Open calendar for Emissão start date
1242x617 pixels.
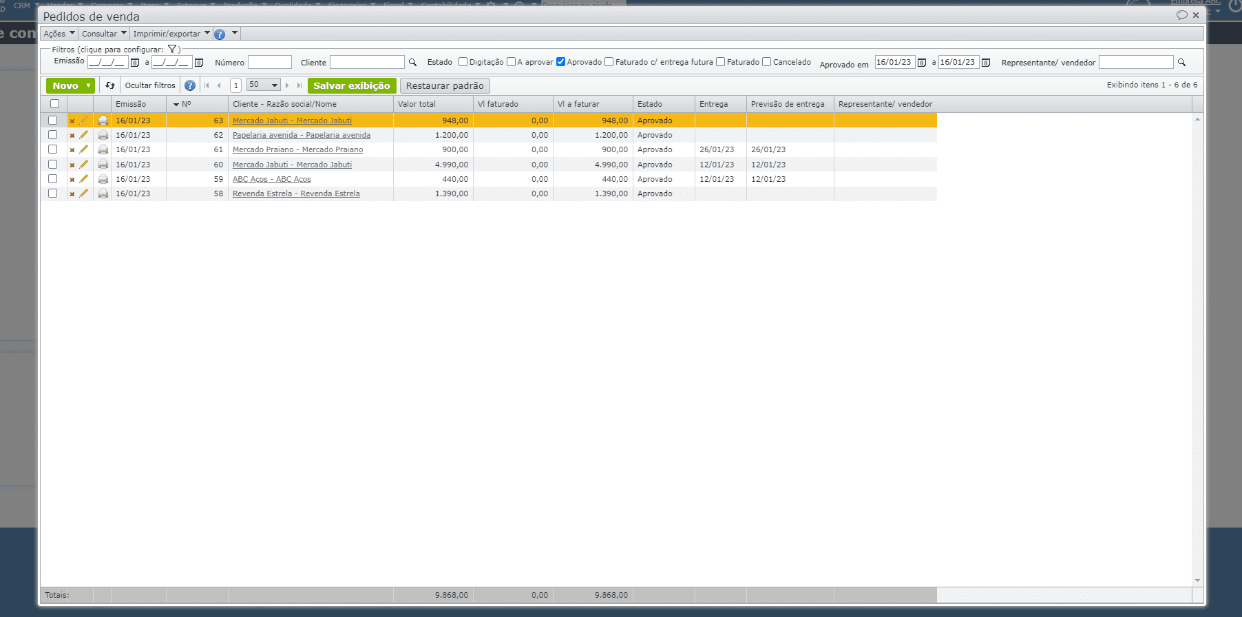(x=135, y=63)
